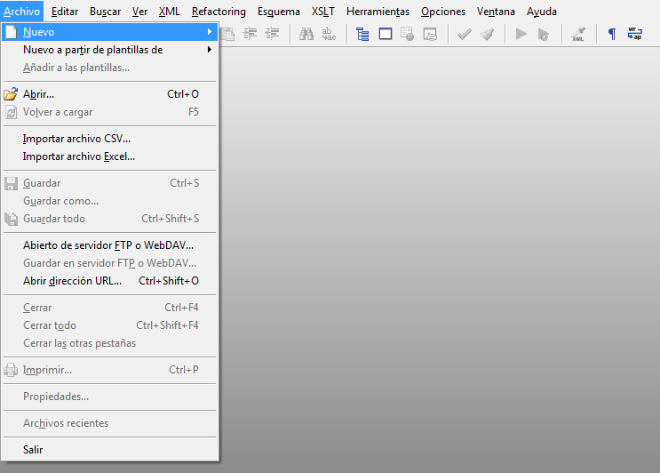This screenshot has height=473, width=660.
Task: Open the Editar menu
Action: pos(65,12)
